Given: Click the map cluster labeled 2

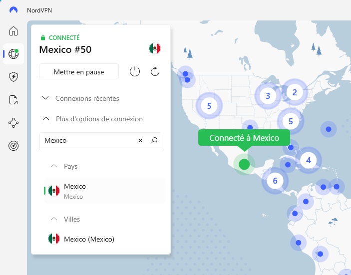Looking at the screenshot, I should [x=295, y=92].
